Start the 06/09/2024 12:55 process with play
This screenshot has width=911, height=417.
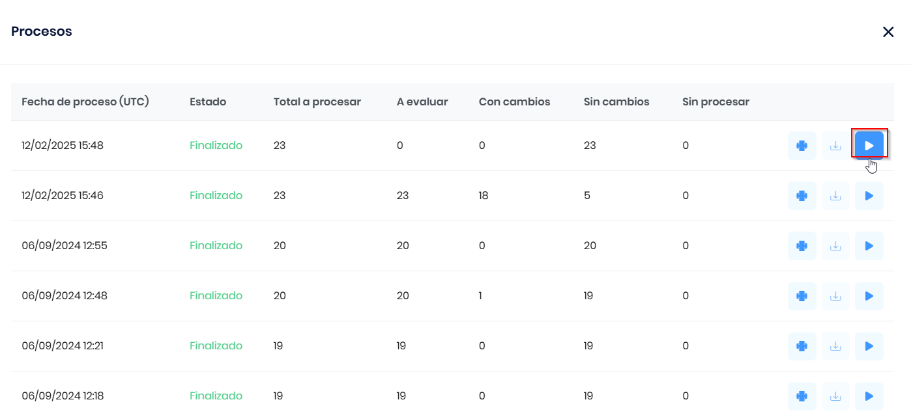[x=869, y=246]
